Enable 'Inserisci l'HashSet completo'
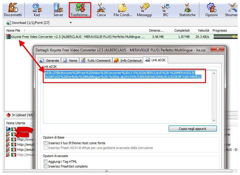The height and width of the screenshot is (175, 240). [46, 166]
